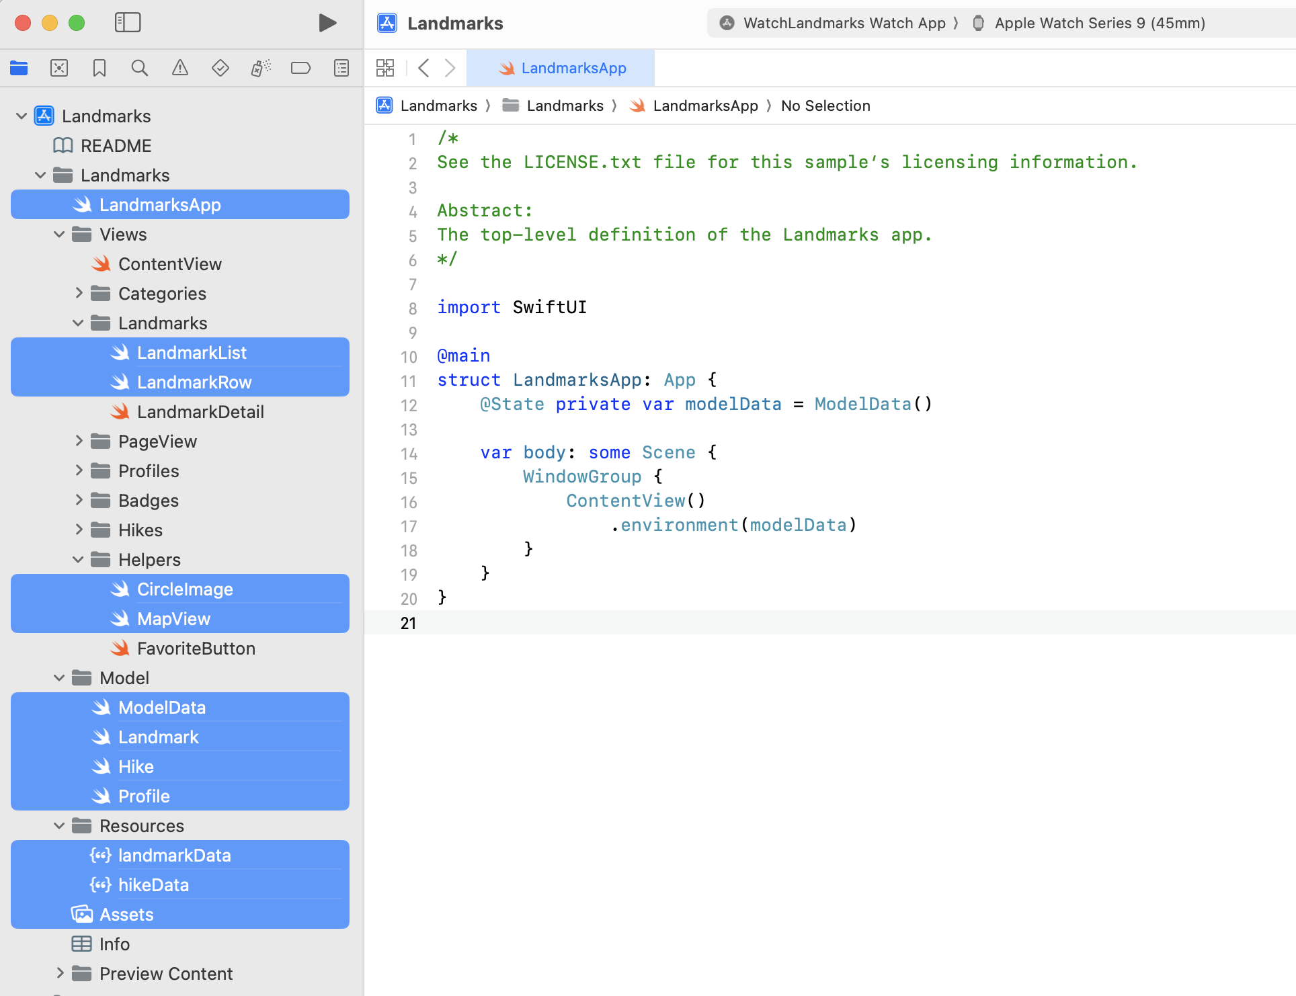This screenshot has width=1296, height=996.
Task: Go back with the editor back arrow
Action: (x=423, y=68)
